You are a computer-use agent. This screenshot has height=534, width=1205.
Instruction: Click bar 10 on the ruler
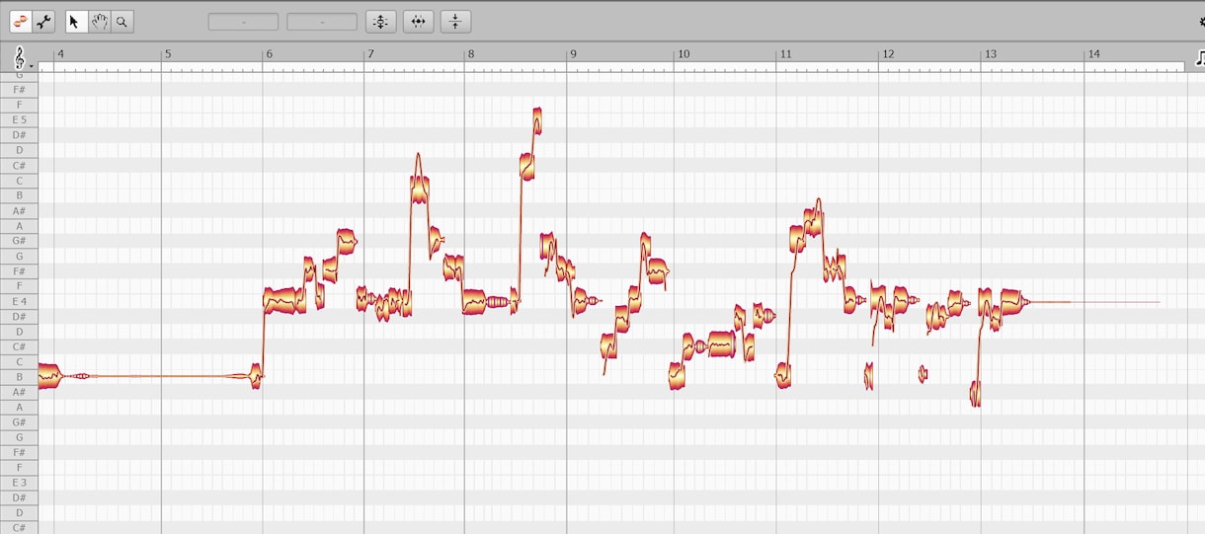683,54
